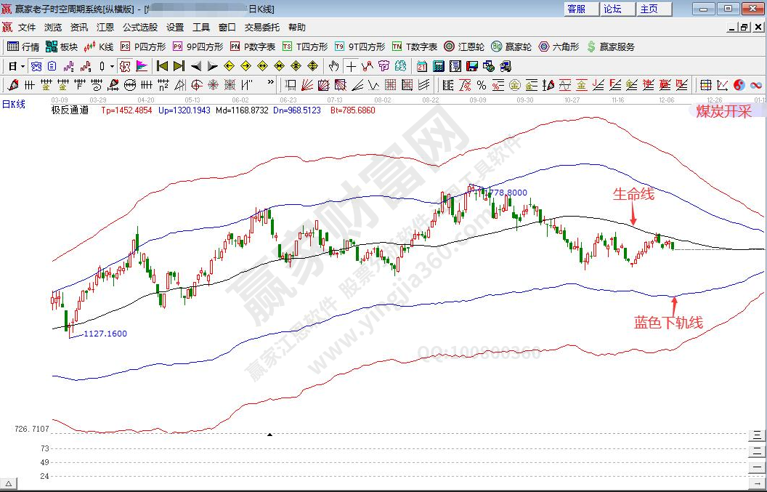Viewport: 767px width, 492px height.
Task: Open the 板块 sector view
Action: click(x=62, y=47)
